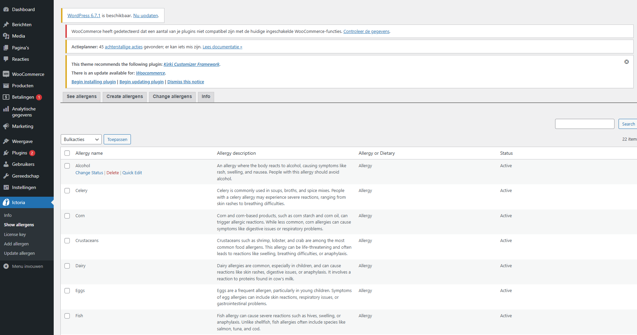Click the Gebruikers person icon
Image resolution: width=637 pixels, height=335 pixels.
pyautogui.click(x=6, y=164)
